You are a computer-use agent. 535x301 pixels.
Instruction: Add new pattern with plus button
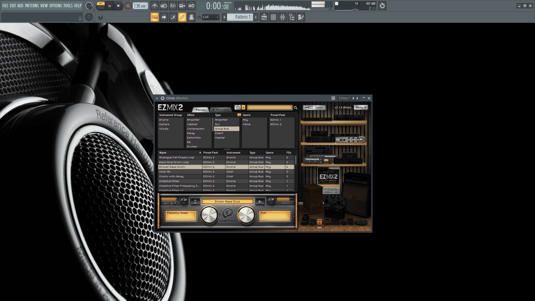tap(256, 17)
